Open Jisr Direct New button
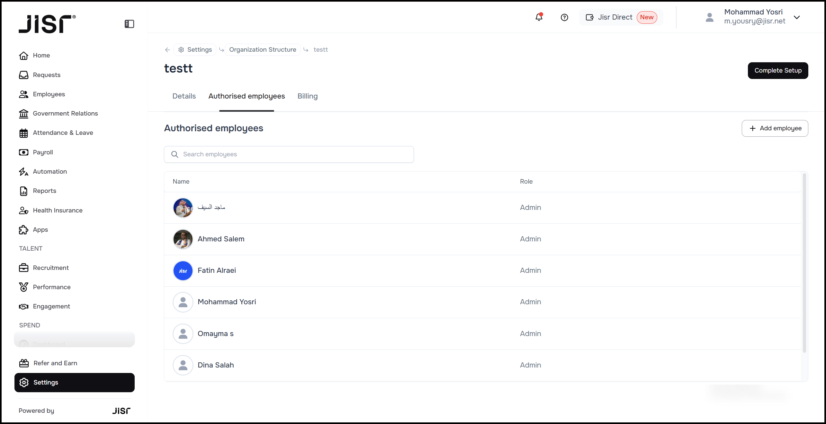 pos(621,17)
